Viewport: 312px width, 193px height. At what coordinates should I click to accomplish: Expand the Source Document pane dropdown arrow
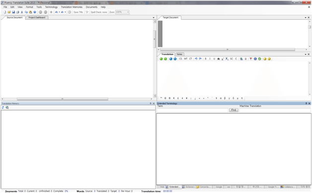click(154, 18)
